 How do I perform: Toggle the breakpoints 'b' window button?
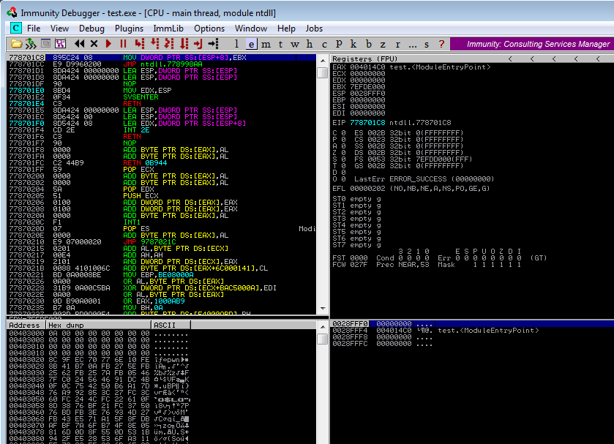(368, 44)
